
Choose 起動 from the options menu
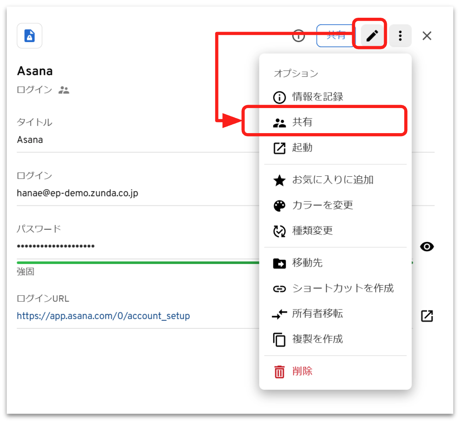(x=335, y=147)
